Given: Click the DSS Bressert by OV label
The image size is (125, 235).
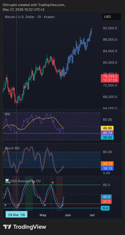Looking at the screenshot, I should tap(25, 181).
